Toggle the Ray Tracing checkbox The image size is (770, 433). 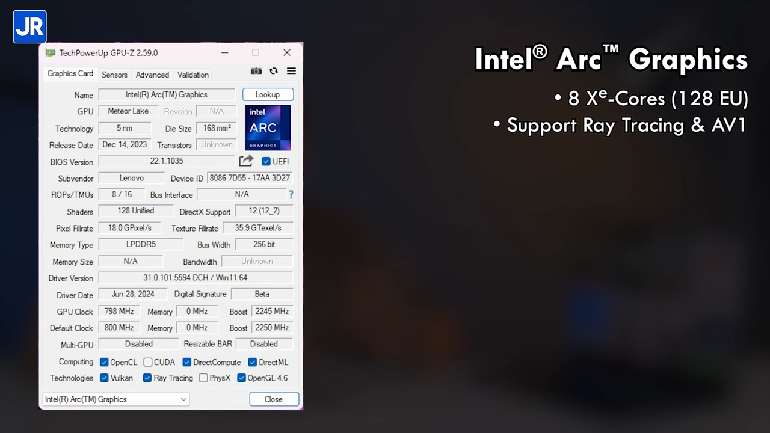point(147,378)
